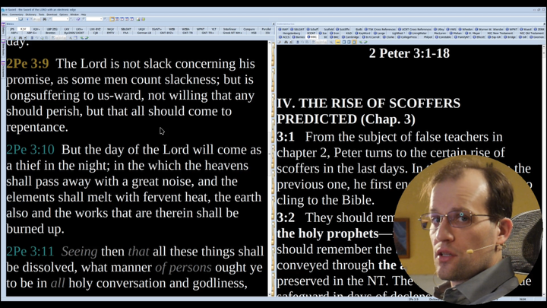Open the Warren W. Wiersbe commentary tab

click(490, 29)
